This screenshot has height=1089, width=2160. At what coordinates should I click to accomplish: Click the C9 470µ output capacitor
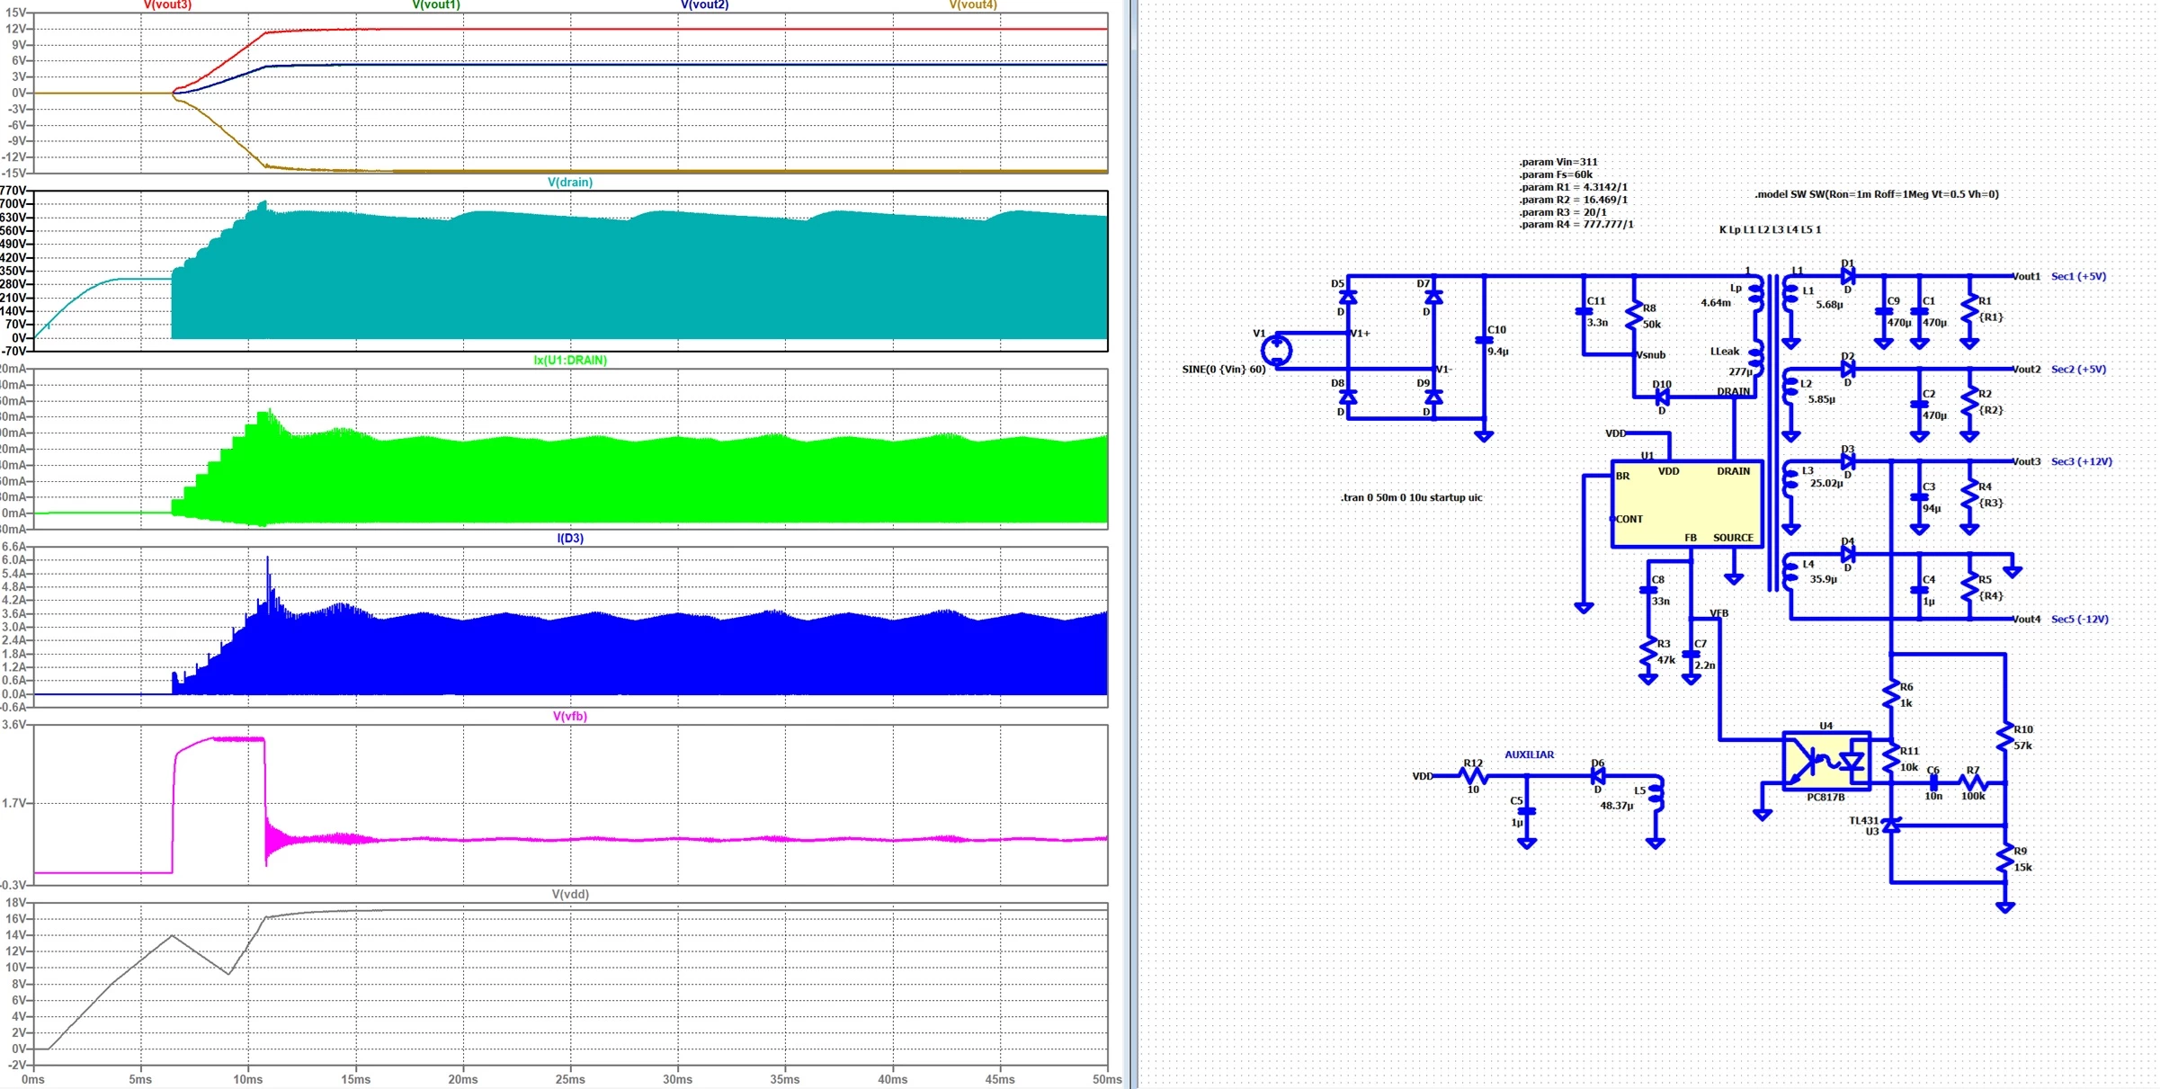[x=1884, y=312]
